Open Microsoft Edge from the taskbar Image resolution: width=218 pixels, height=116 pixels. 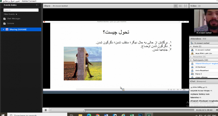pyautogui.click(x=89, y=115)
